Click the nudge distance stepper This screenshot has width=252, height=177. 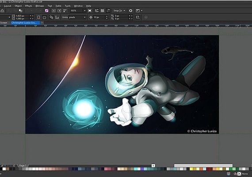point(107,17)
